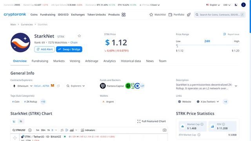Open the 0xCa1...42766 contract link
This screenshot has width=251, height=141.
point(42,86)
